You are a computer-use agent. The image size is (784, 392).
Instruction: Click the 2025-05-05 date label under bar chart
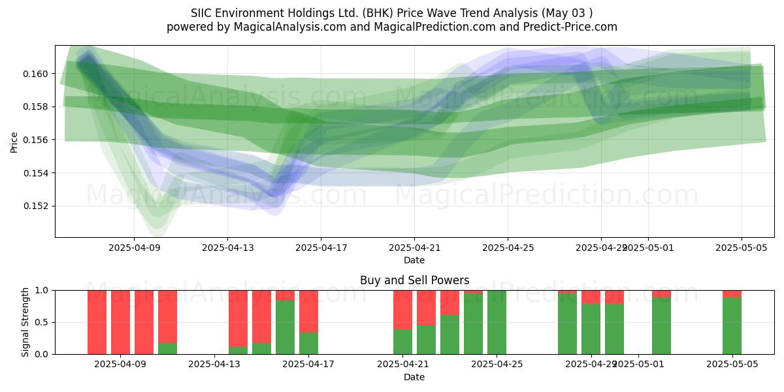pyautogui.click(x=732, y=365)
